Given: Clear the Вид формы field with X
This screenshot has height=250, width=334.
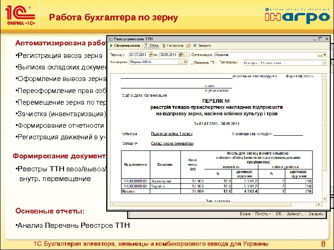Looking at the screenshot, I should [185, 62].
